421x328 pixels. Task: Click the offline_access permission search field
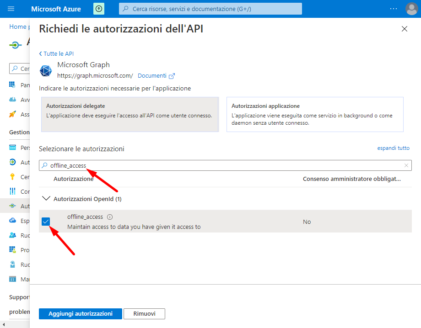point(225,166)
